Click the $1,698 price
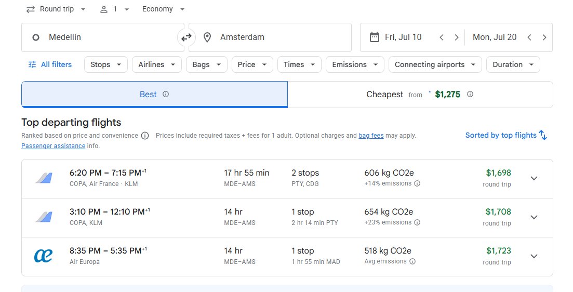The height and width of the screenshot is (292, 573). click(498, 172)
